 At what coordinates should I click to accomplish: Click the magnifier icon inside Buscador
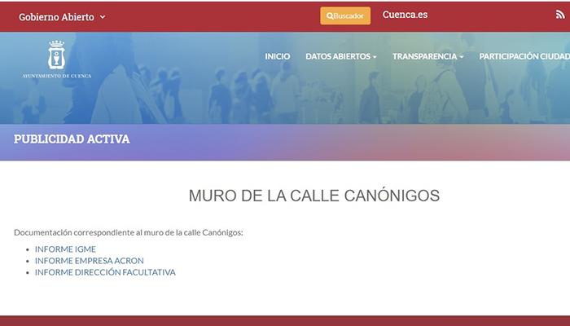click(x=330, y=16)
